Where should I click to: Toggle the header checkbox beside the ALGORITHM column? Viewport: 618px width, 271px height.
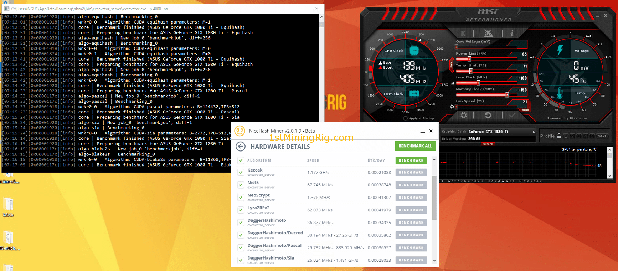tap(241, 160)
